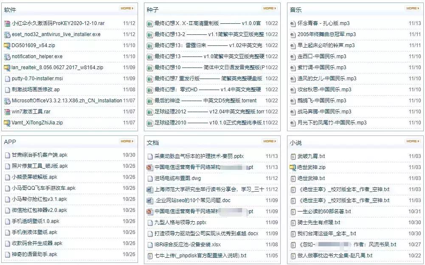Viewport: 425px width, 265px height.
Task: Open MORE in the 软件 panel
Action: 127,8
